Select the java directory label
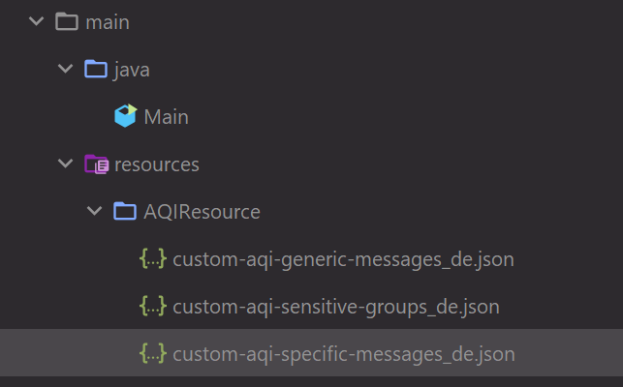The image size is (623, 387). 132,70
